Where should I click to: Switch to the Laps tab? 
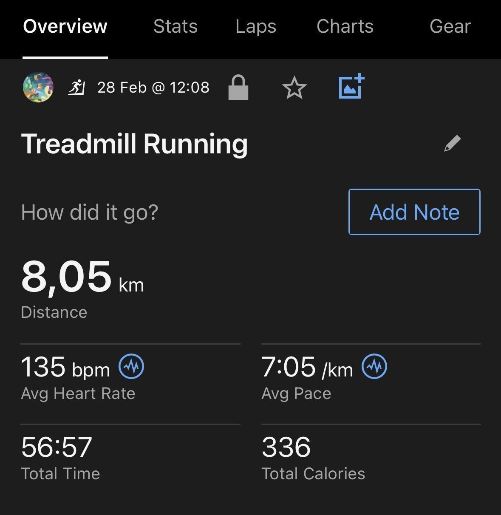[256, 26]
